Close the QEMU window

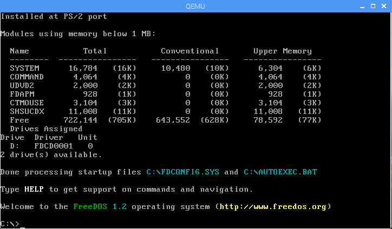click(x=384, y=6)
